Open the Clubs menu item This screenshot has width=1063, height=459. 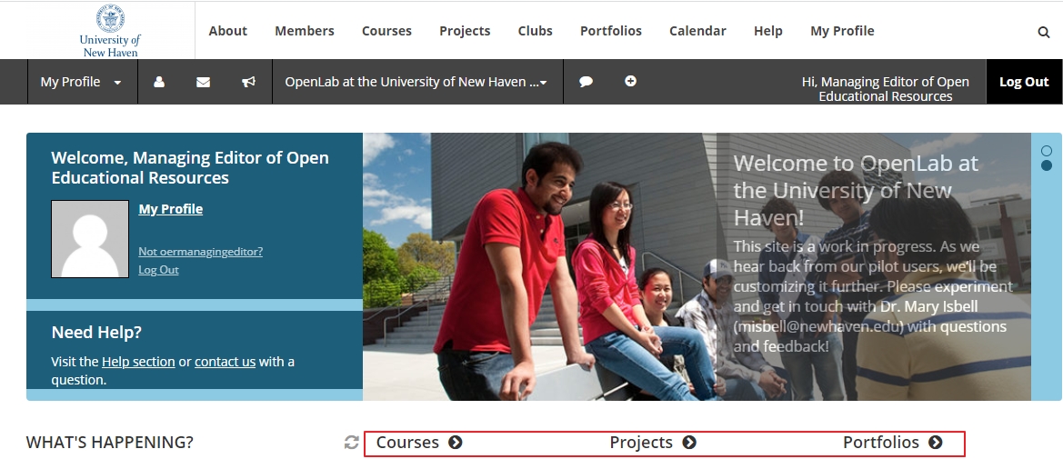535,31
